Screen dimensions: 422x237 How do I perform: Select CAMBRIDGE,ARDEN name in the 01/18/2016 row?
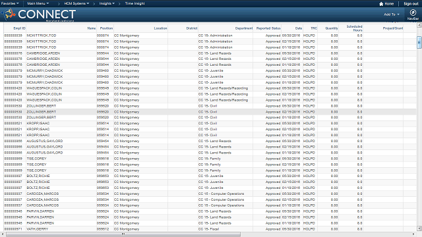(43, 65)
